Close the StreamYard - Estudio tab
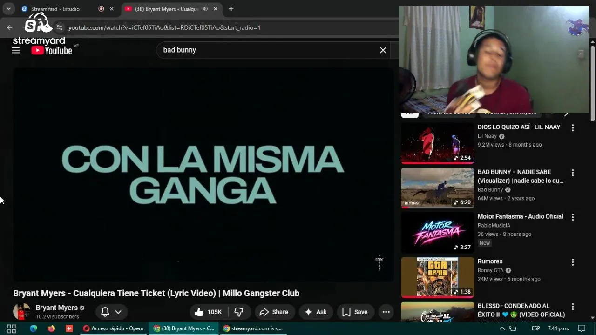This screenshot has width=596, height=335. pyautogui.click(x=111, y=9)
